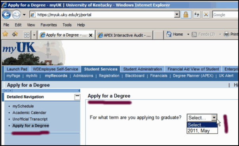Close the Apply for a Degree tab
This screenshot has height=146, width=239.
pyautogui.click(x=90, y=35)
